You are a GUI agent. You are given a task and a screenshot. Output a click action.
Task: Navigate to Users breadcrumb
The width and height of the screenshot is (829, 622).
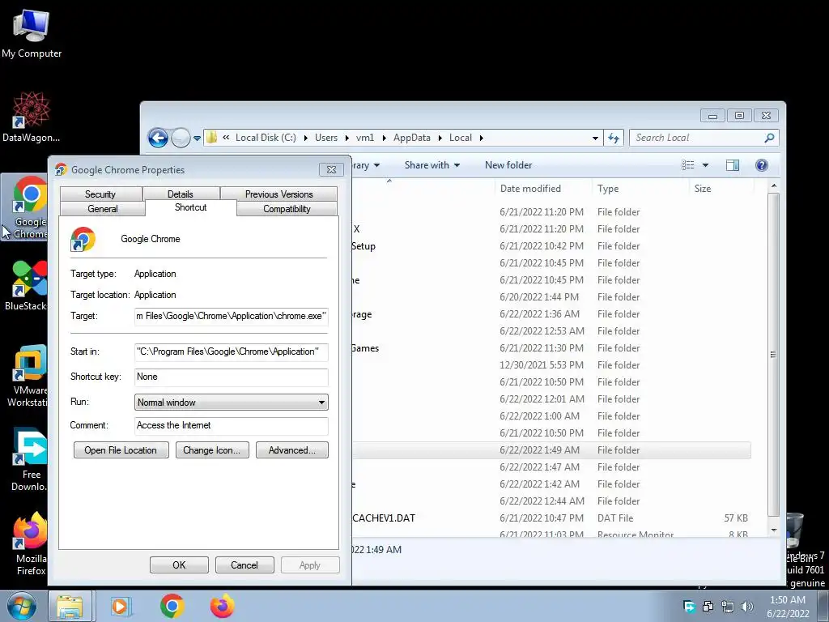coord(326,138)
